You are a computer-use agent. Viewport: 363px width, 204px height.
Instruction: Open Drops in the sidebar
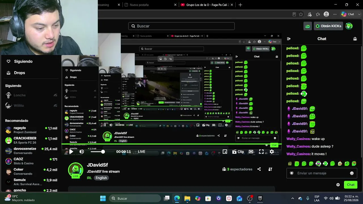[16, 73]
